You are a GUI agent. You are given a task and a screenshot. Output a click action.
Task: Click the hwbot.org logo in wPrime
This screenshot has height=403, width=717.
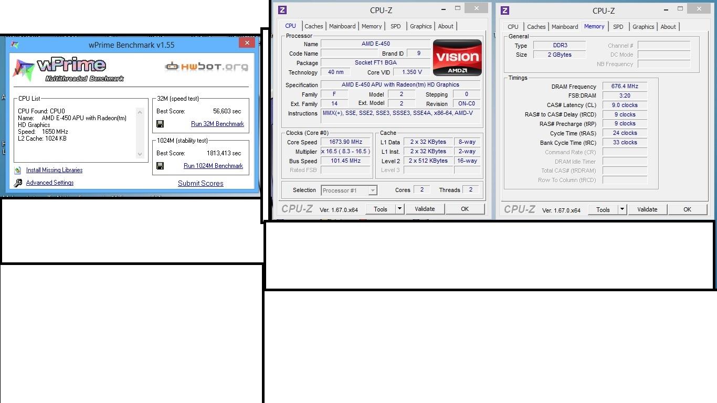click(206, 66)
